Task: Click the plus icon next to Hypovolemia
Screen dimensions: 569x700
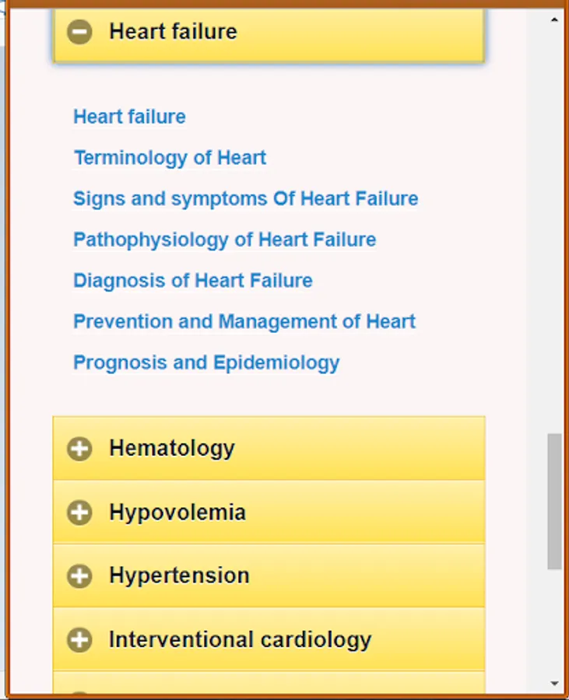Action: [79, 513]
